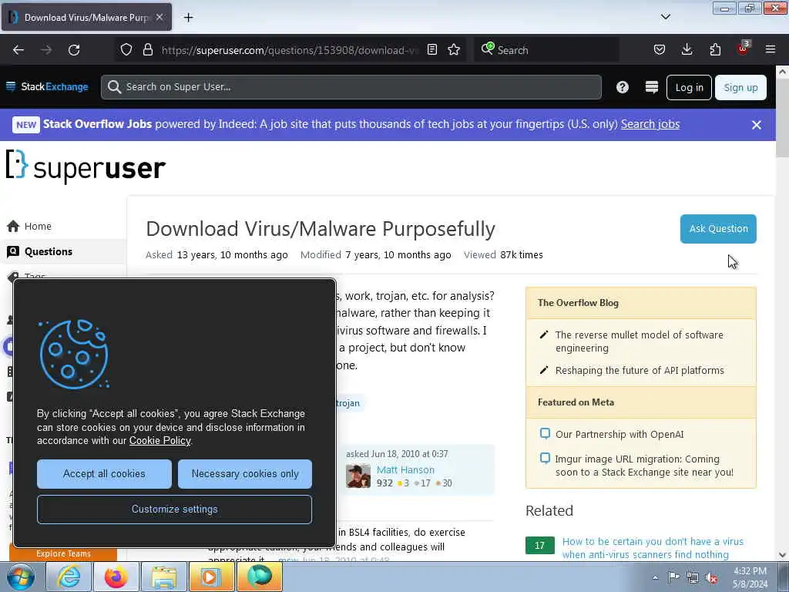
Task: Click the network tray icon
Action: [x=693, y=577]
